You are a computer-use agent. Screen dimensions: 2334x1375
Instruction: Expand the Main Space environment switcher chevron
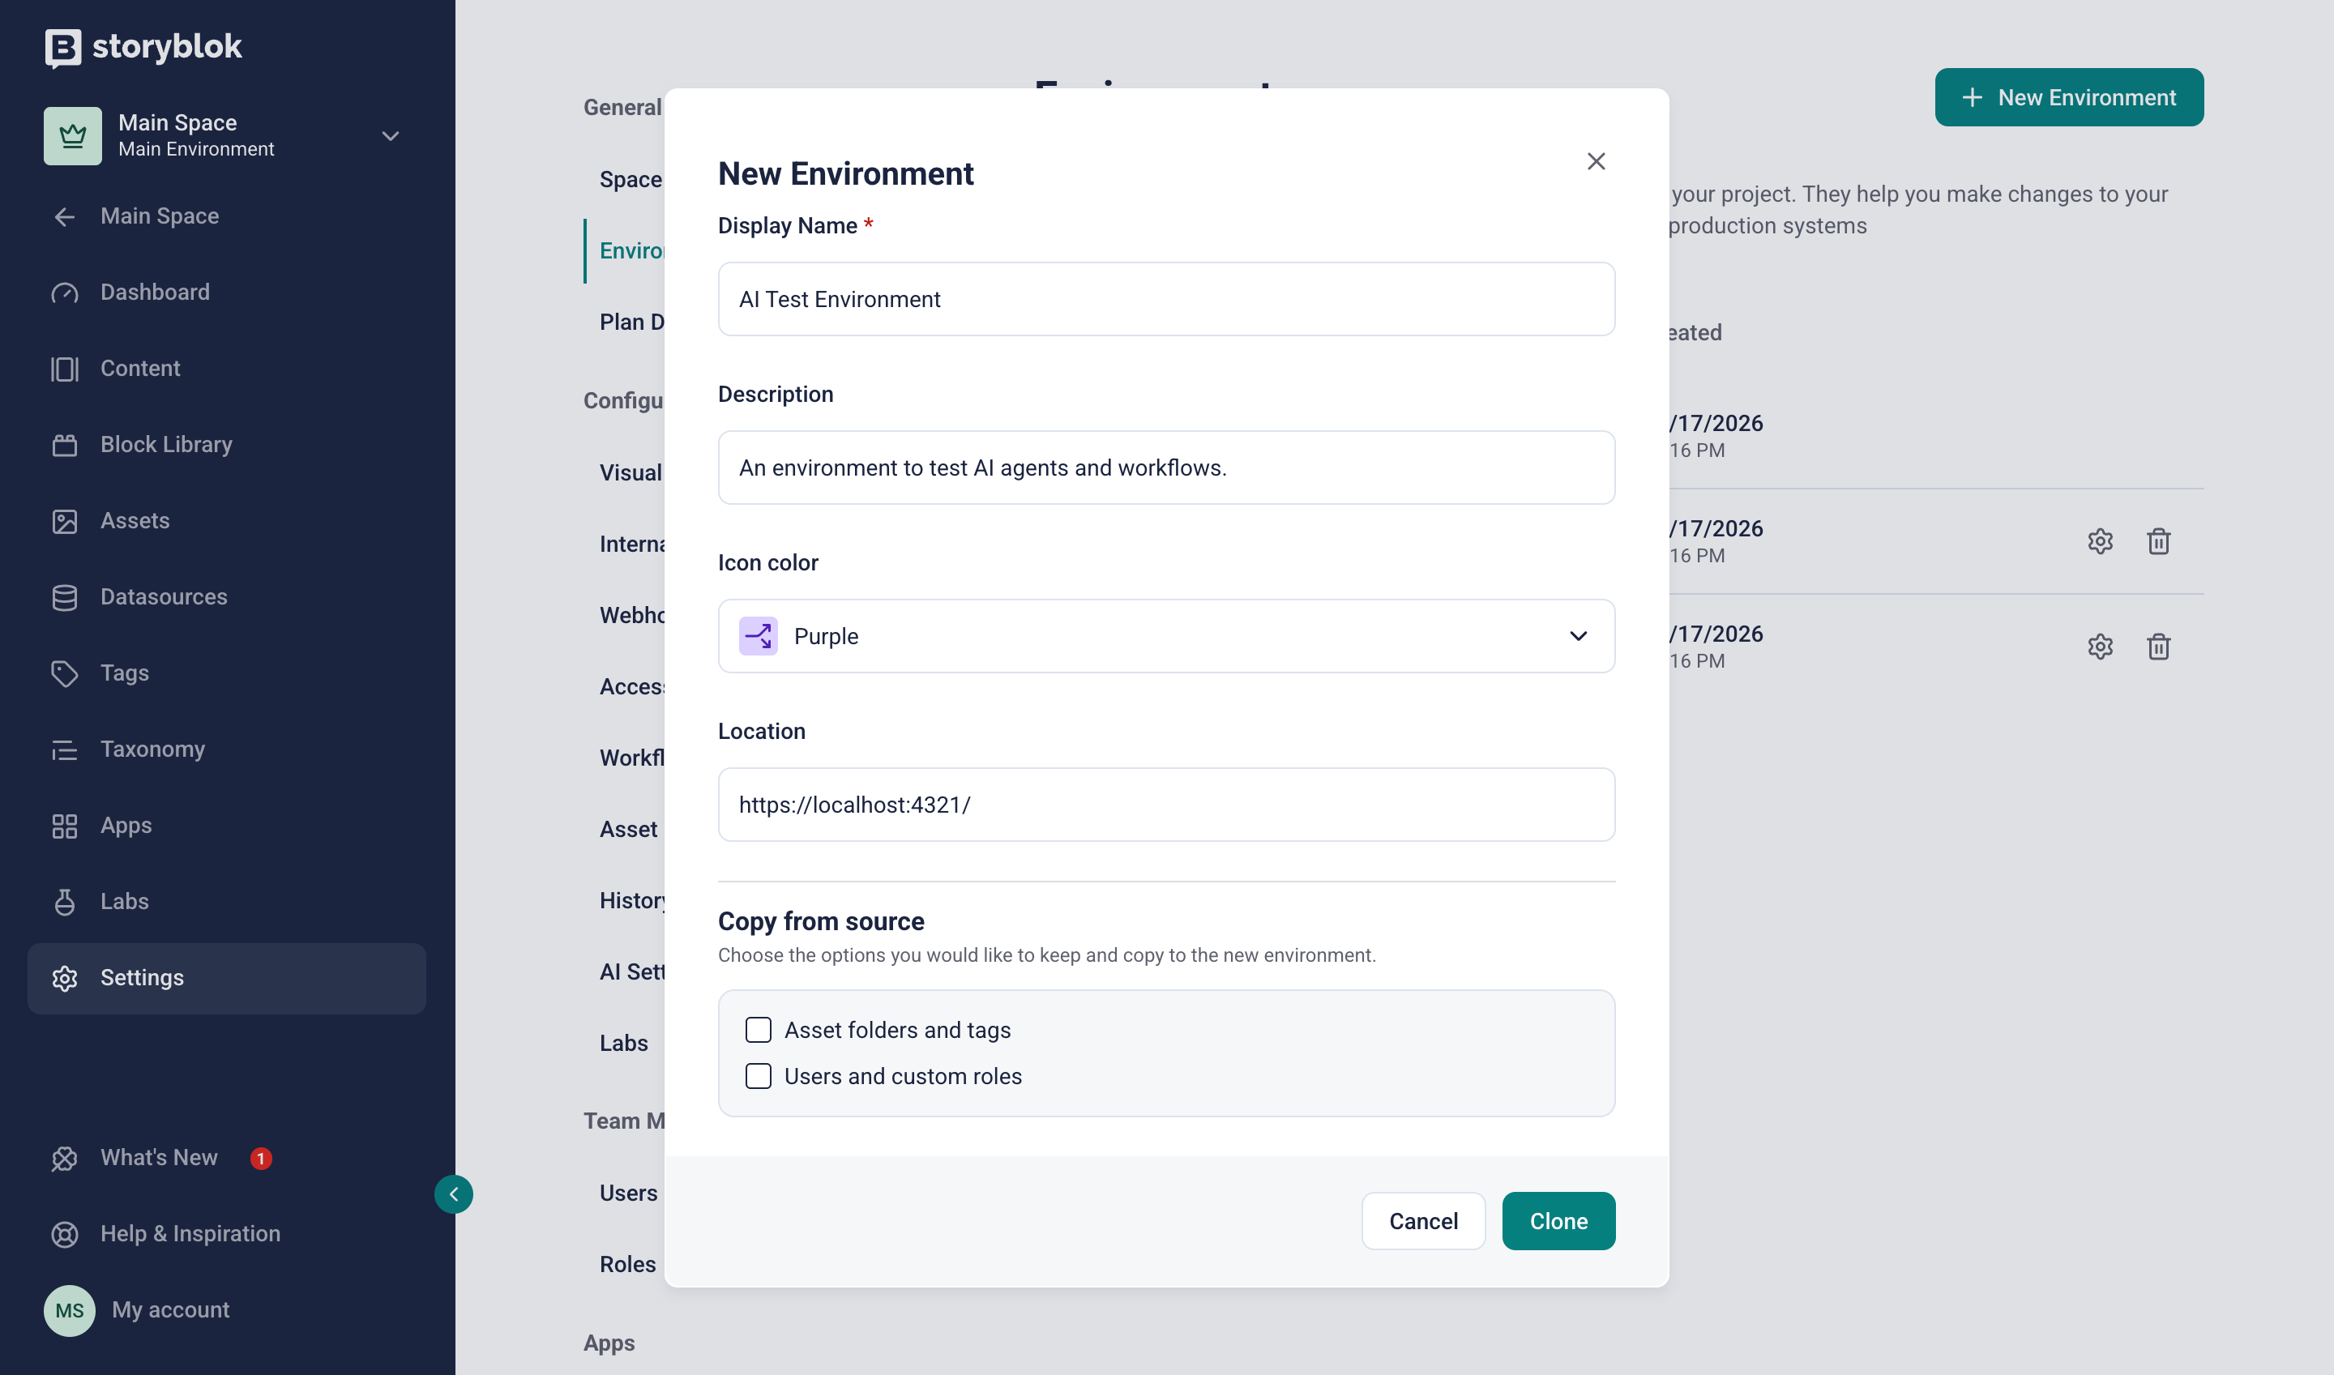[390, 136]
